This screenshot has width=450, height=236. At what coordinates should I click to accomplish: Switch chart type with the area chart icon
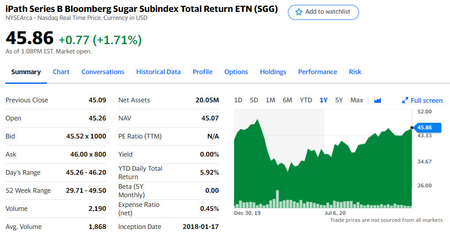377,100
